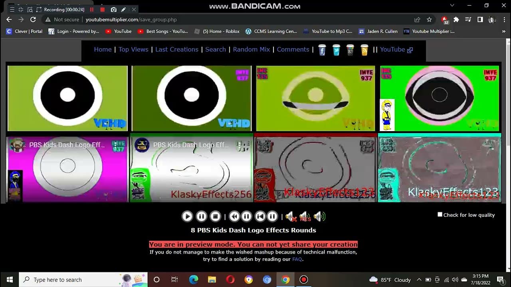Stop the Bandicam recording
The image size is (511, 287).
coord(103,10)
